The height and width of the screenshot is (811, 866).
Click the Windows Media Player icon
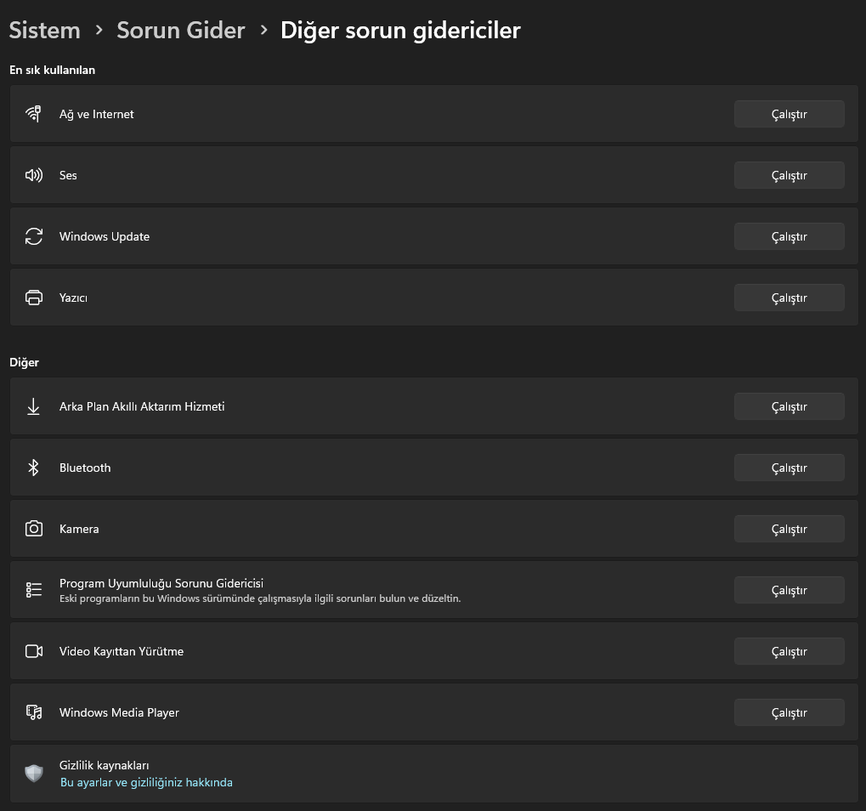pos(34,712)
